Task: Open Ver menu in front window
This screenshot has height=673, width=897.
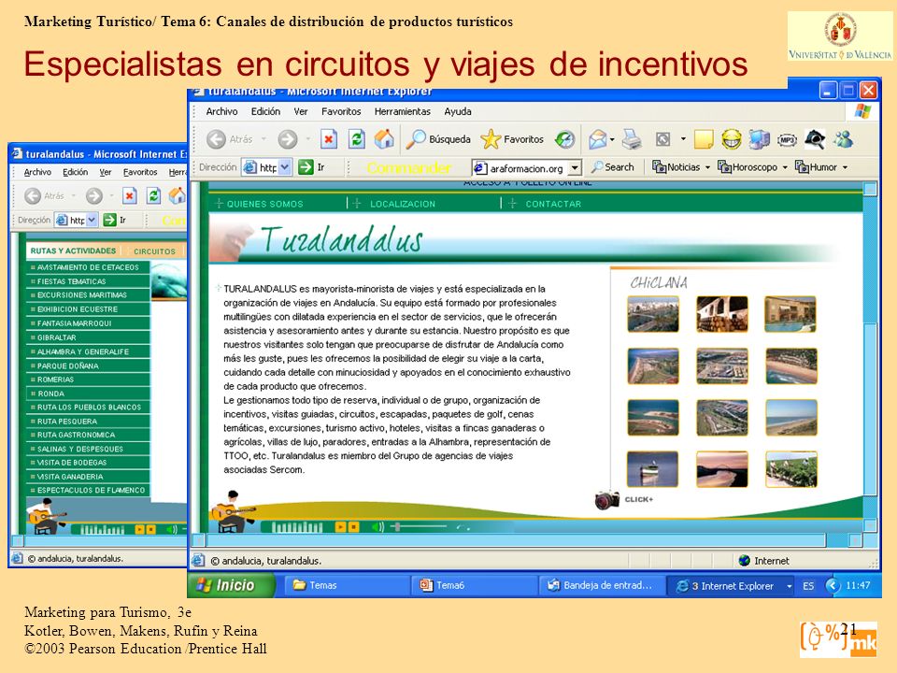Action: click(x=301, y=111)
